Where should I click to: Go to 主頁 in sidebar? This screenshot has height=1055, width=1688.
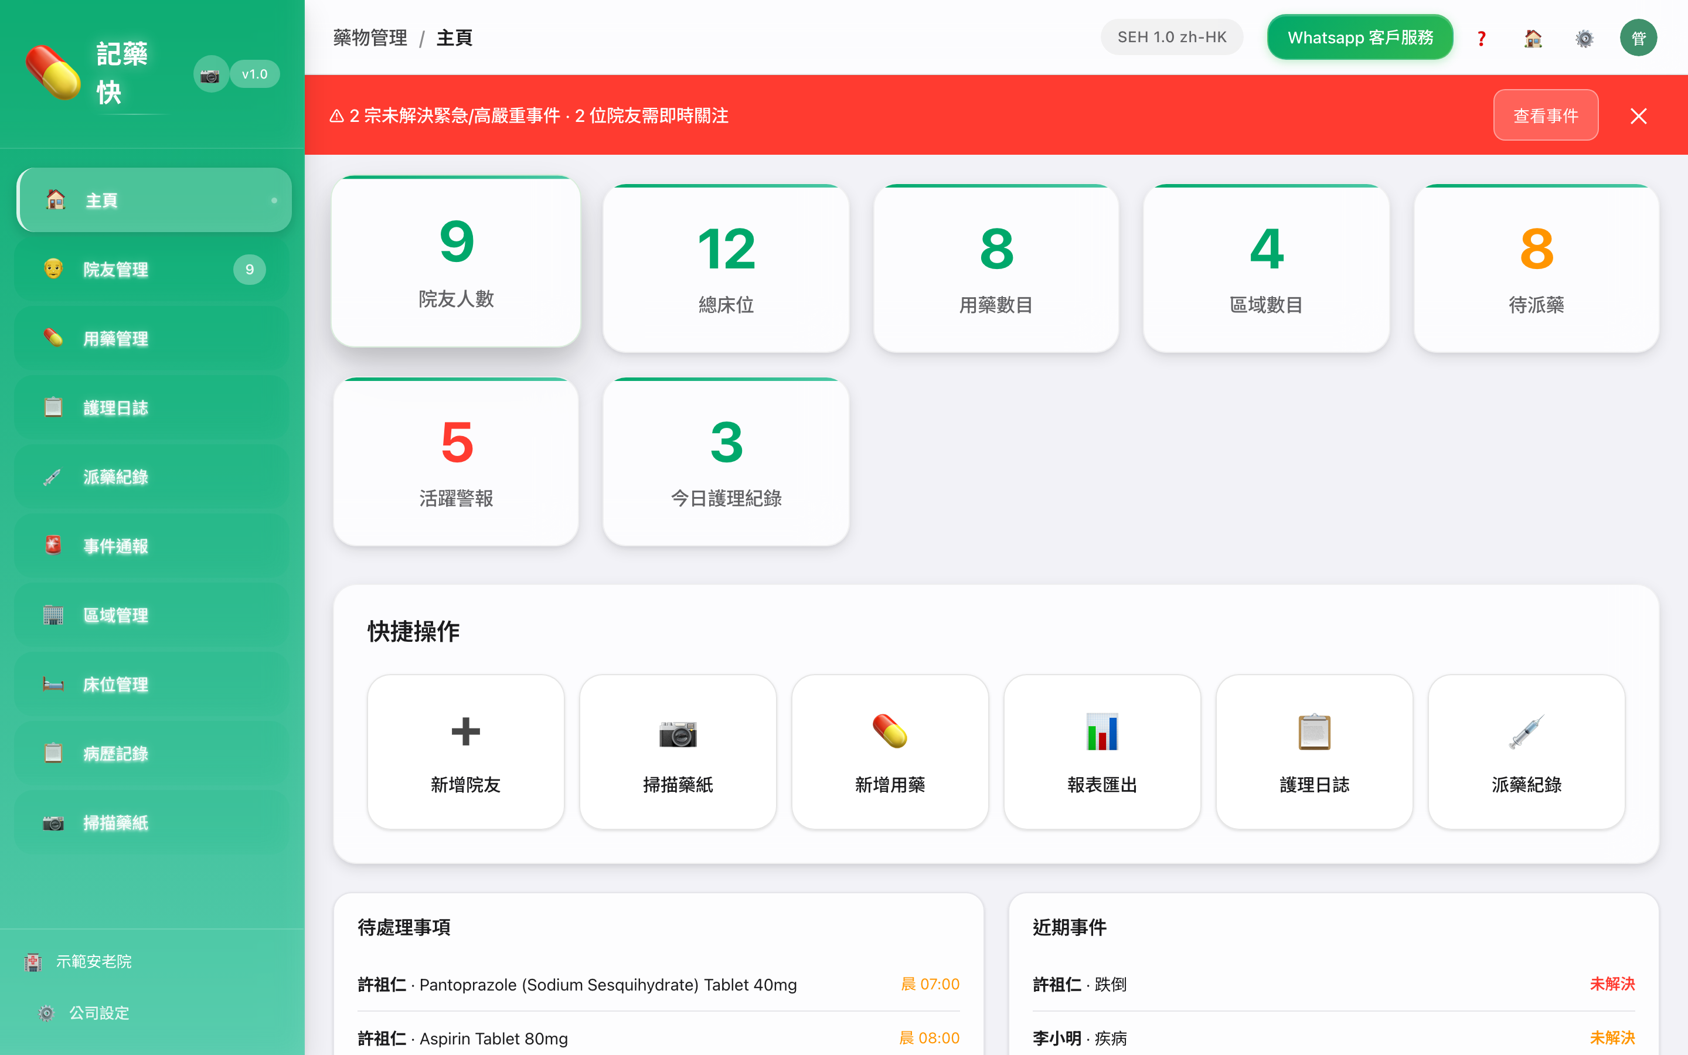(x=154, y=200)
